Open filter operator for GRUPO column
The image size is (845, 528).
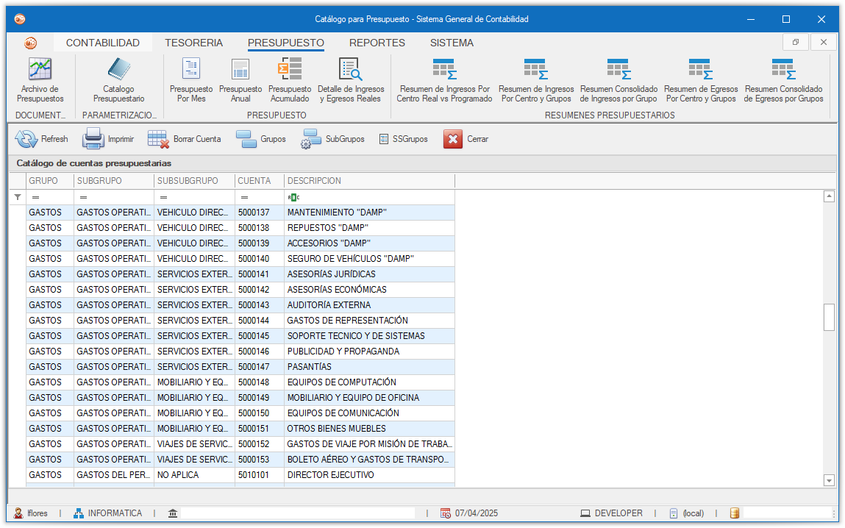point(35,197)
